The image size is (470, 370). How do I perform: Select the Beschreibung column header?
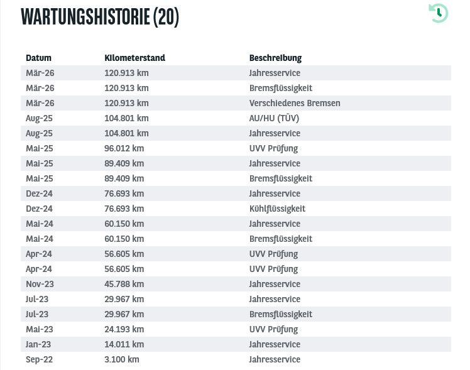click(275, 58)
